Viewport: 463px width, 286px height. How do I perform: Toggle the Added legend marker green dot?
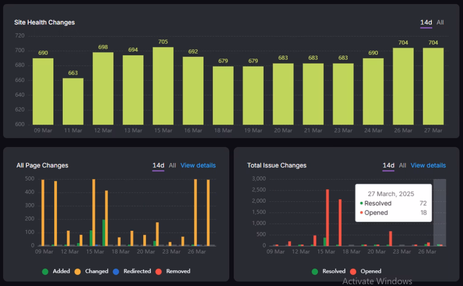(x=46, y=271)
